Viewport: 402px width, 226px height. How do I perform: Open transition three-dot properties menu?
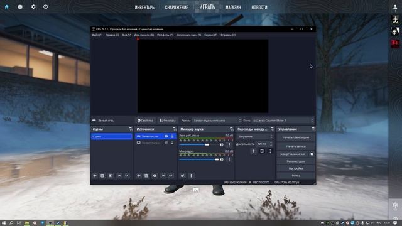tap(270, 151)
